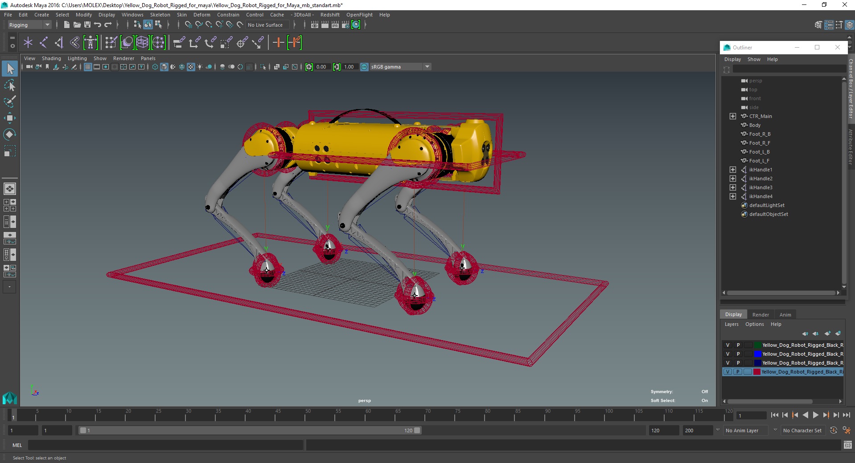Go to the start of playback range

(774, 415)
